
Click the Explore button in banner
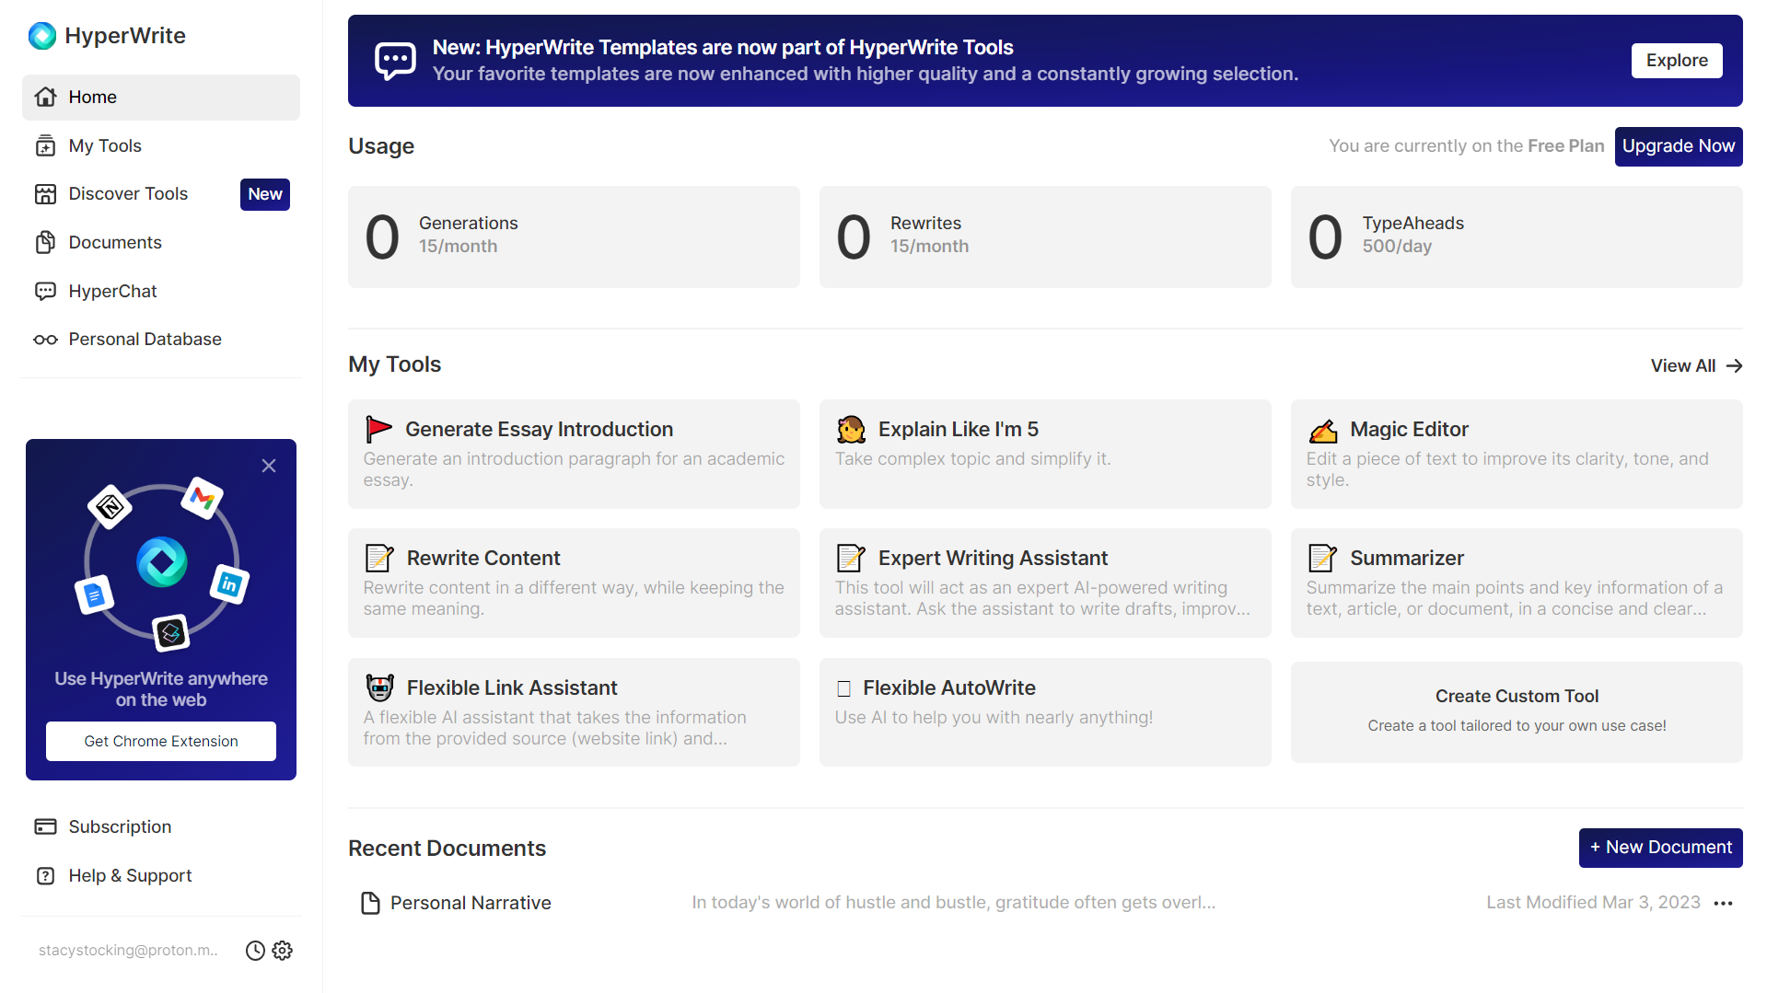[x=1677, y=61]
